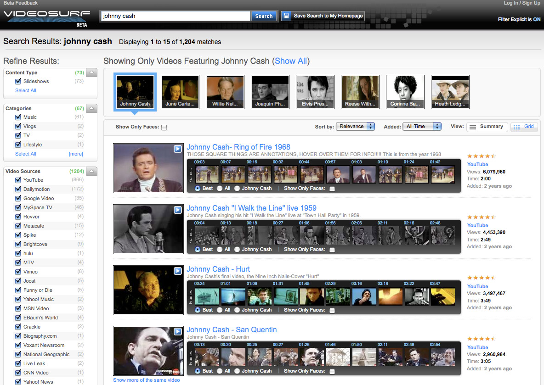
Task: Uncheck the Dailymotion source checkbox
Action: pos(18,189)
